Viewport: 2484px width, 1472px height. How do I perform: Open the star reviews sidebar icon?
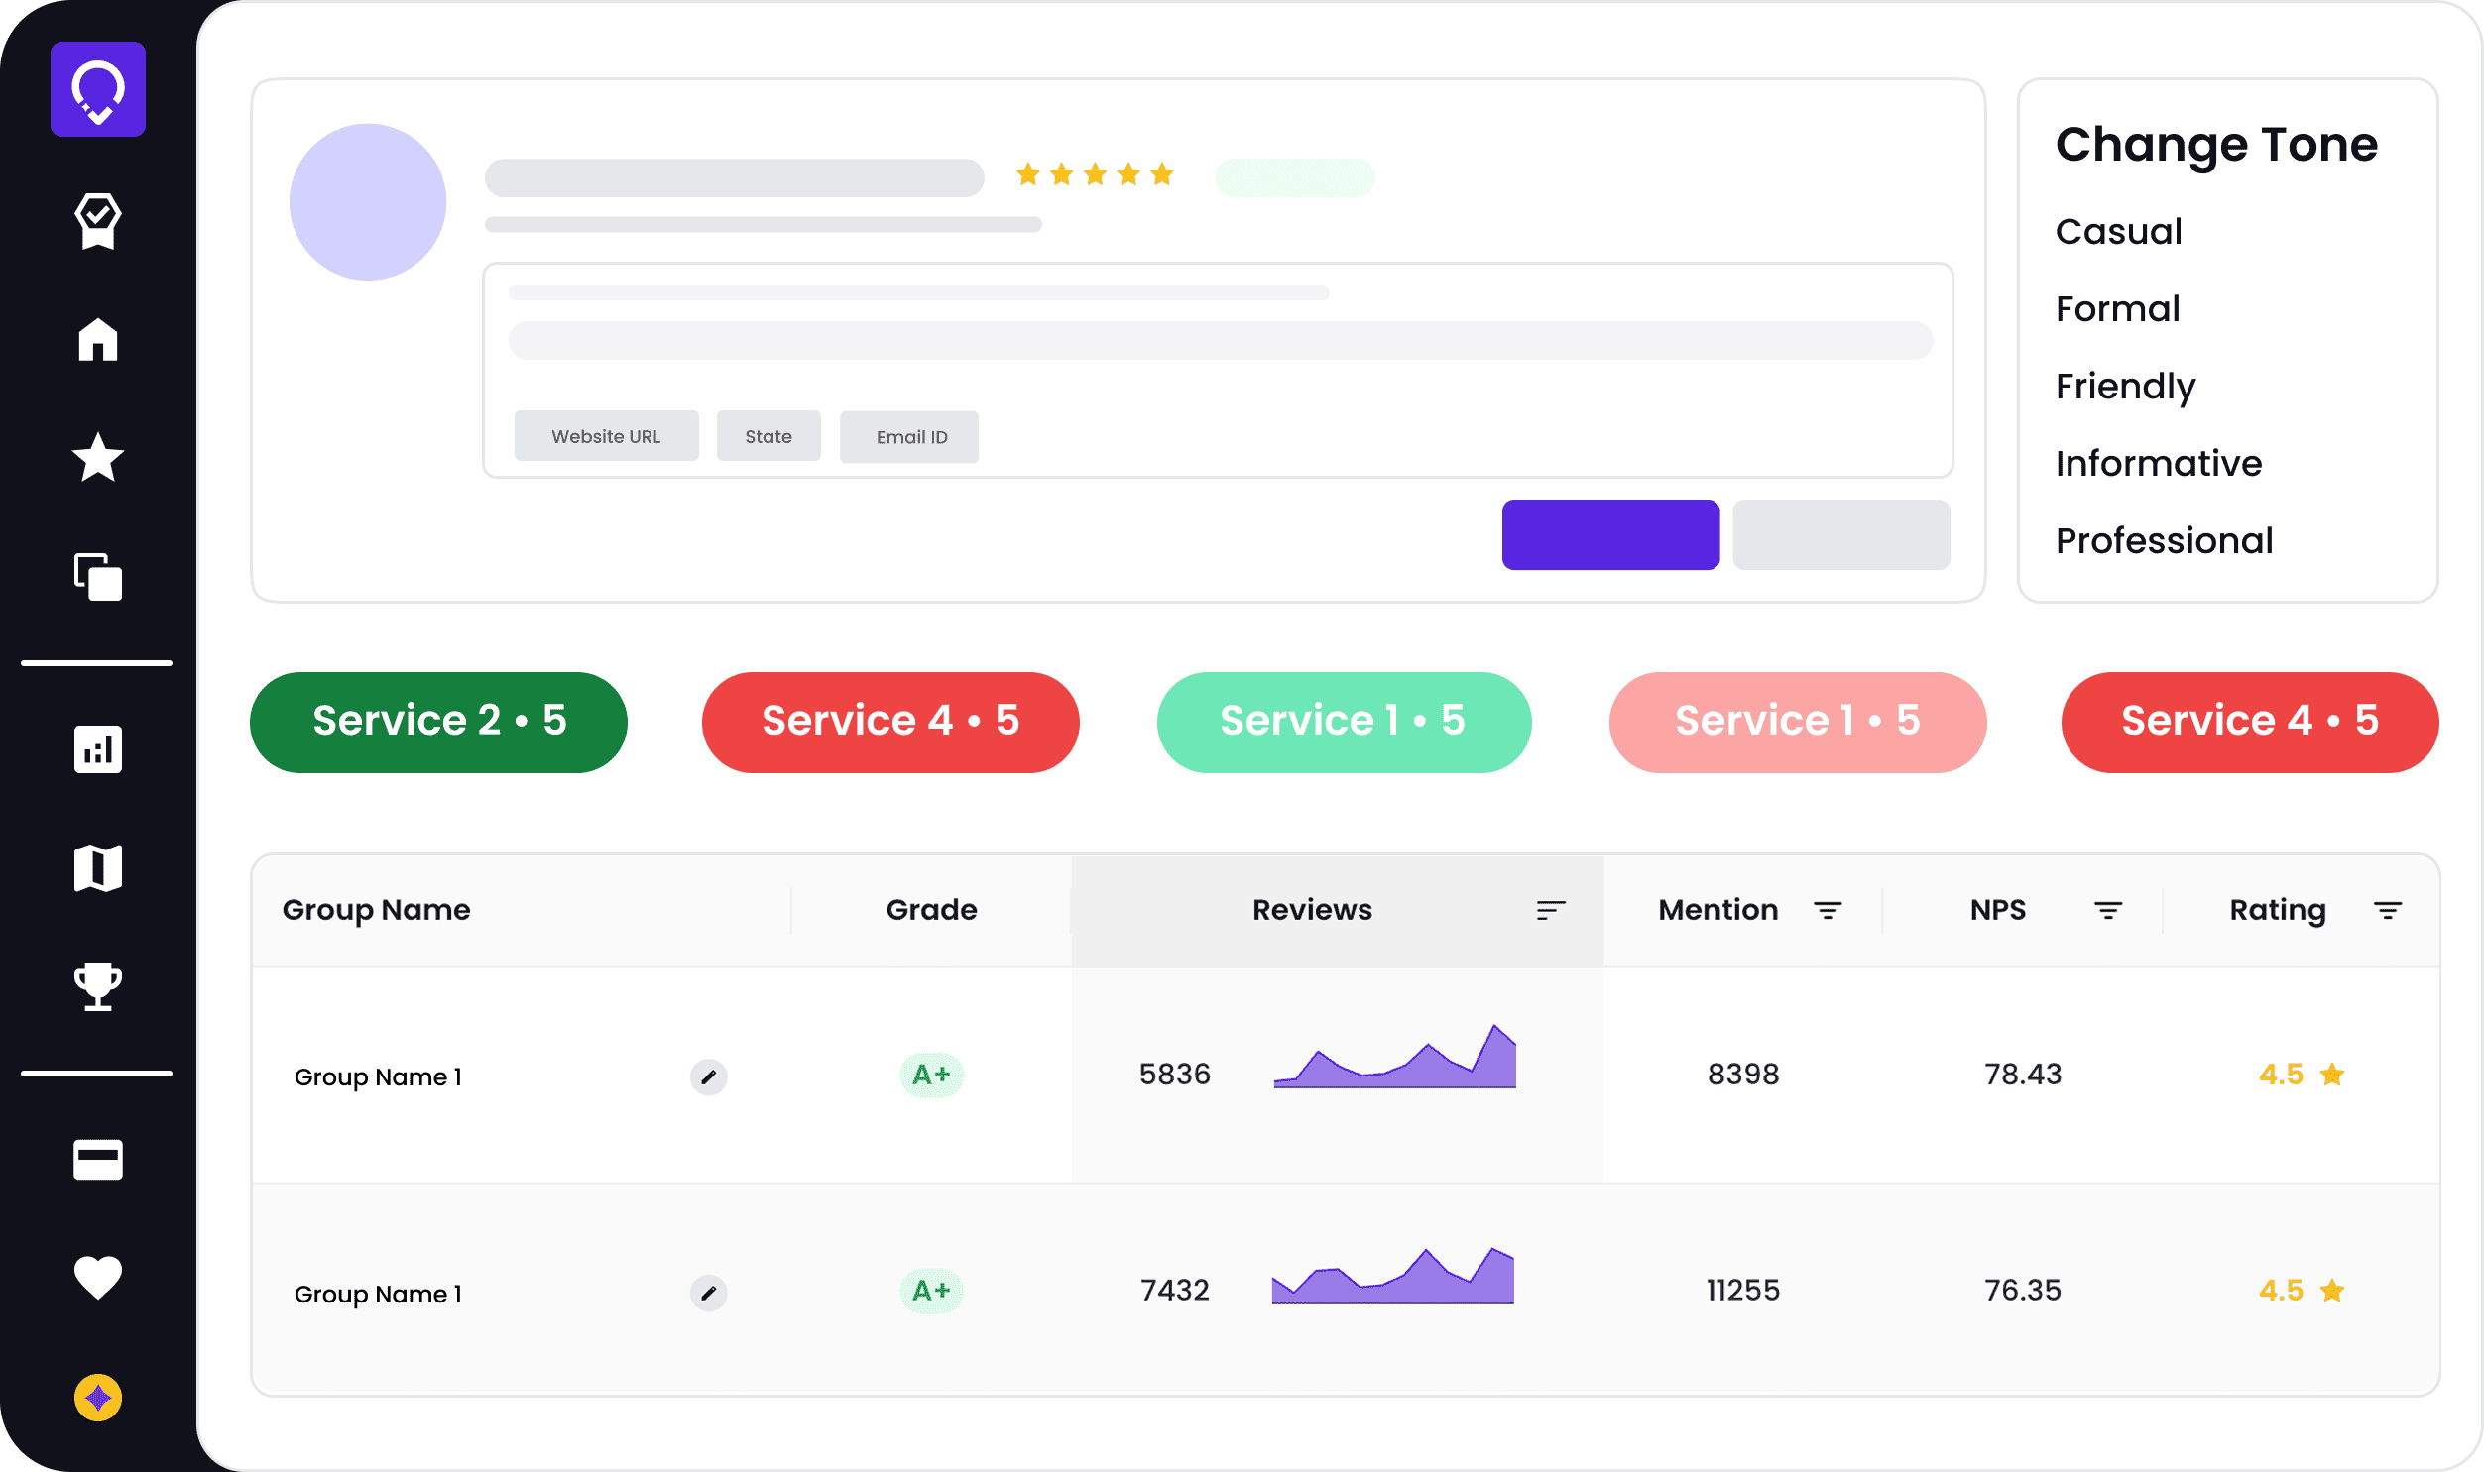[97, 457]
